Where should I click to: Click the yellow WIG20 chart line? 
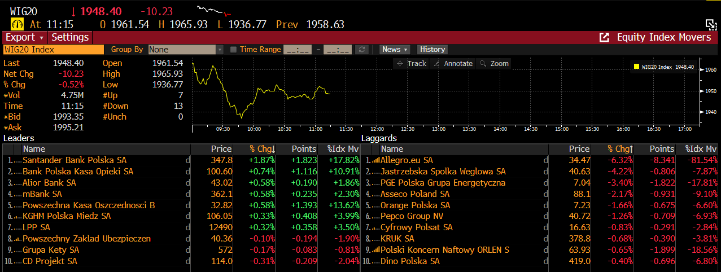[261, 90]
